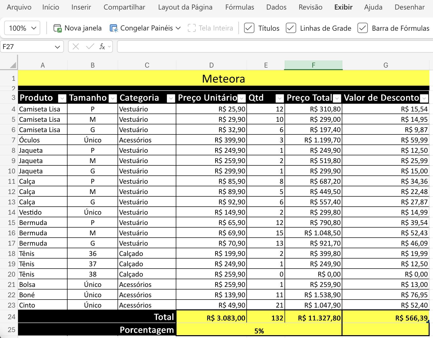433x338 pixels.
Task: Click the Congelar Painéis button label
Action: [147, 28]
